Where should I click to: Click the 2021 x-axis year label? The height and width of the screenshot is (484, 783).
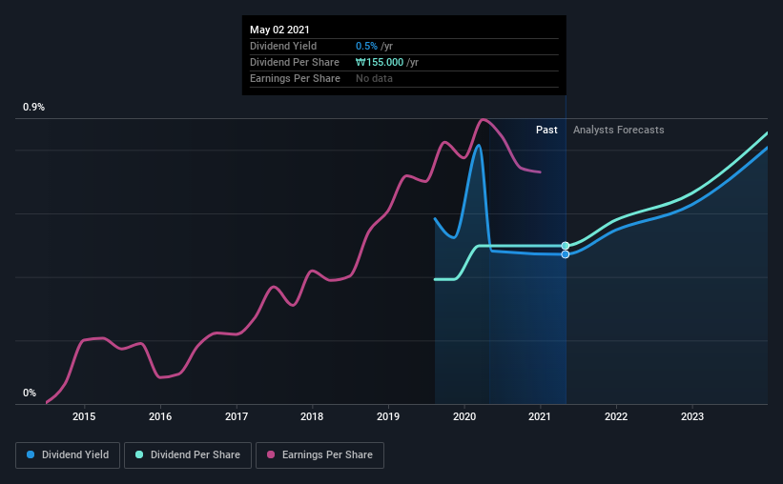tap(540, 416)
